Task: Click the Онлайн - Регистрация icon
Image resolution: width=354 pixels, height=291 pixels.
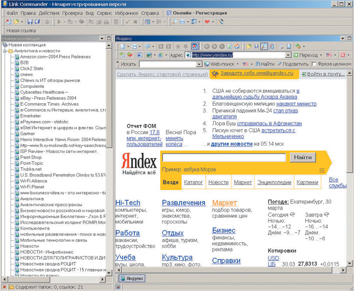Action: tap(169, 13)
